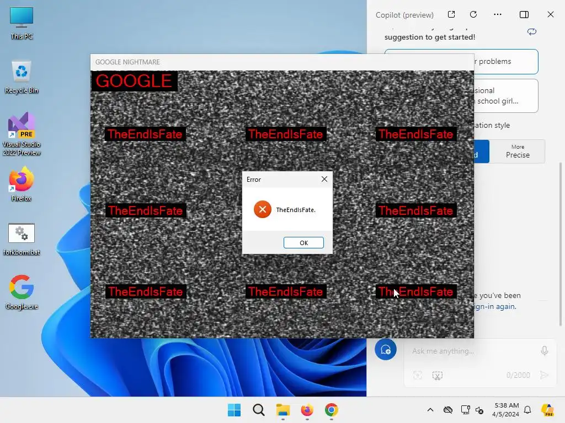Open taskbar Search
565x423 pixels.
(258, 410)
